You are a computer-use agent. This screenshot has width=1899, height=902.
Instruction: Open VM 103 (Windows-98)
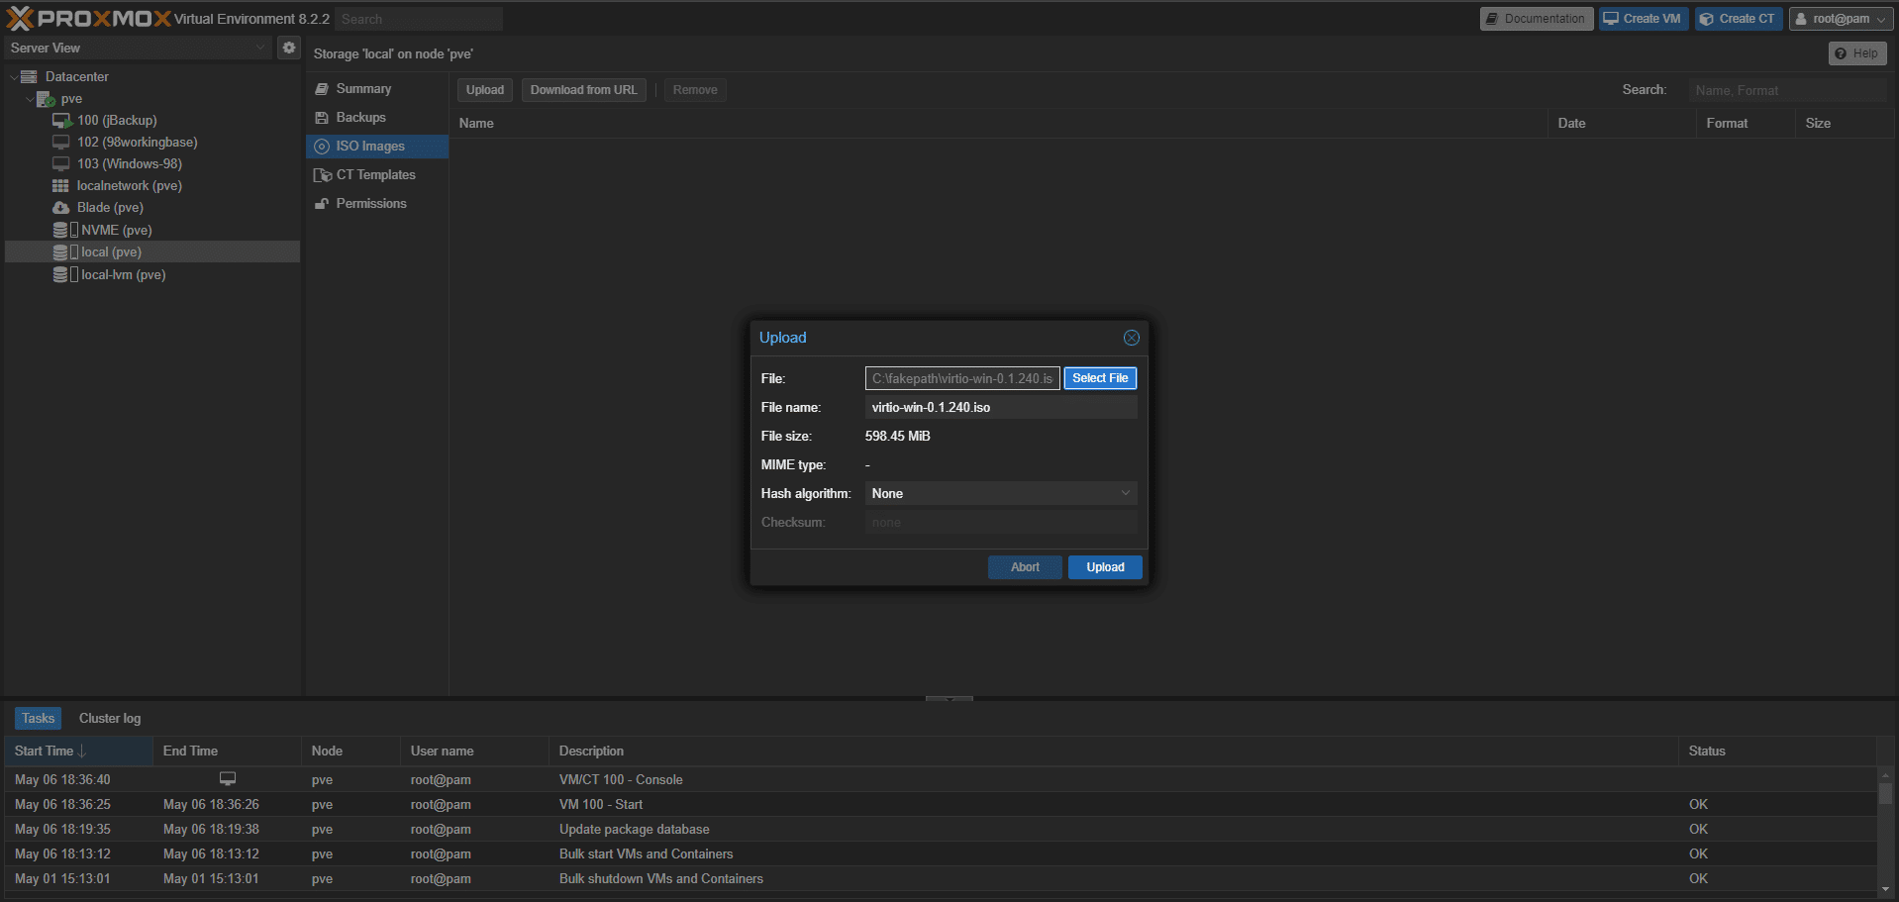tap(130, 163)
